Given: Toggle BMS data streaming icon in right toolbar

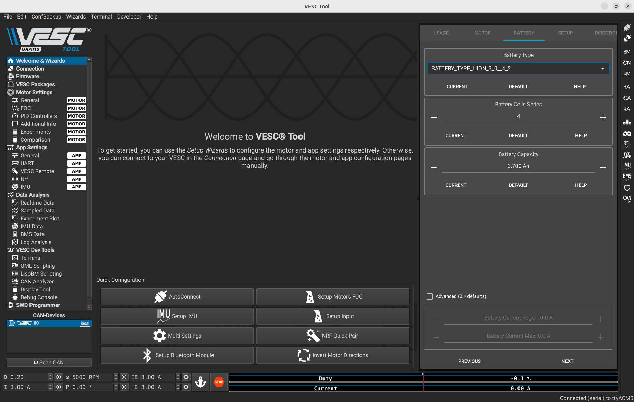Looking at the screenshot, I should coord(627,177).
